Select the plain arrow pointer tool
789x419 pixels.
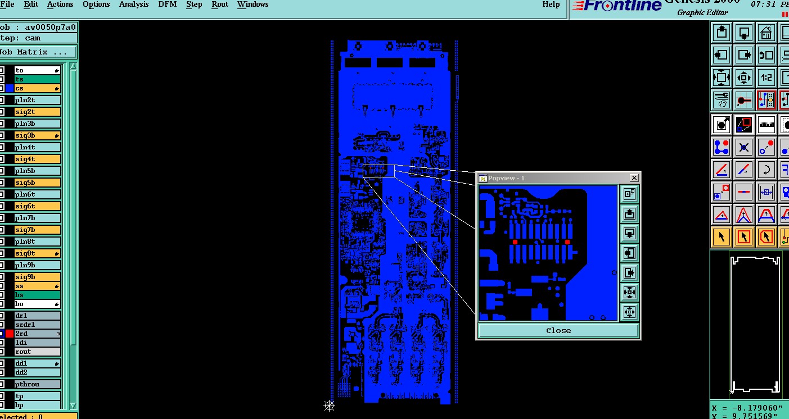coord(722,236)
